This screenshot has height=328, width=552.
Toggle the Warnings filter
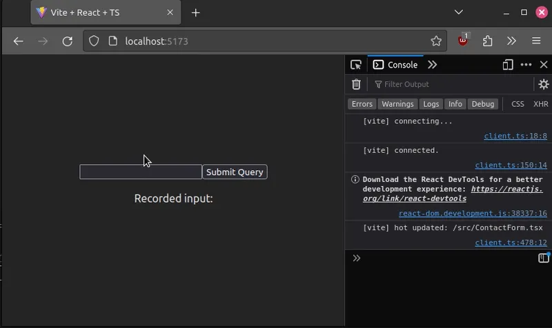(397, 104)
